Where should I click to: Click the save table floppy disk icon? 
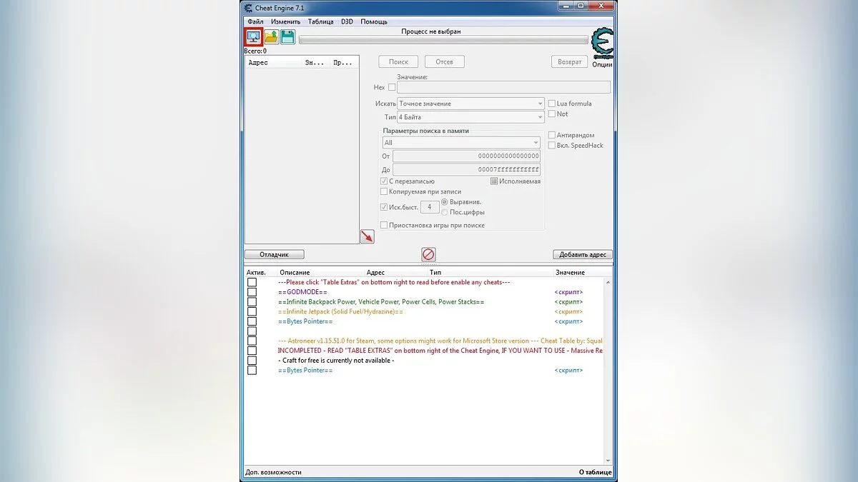pos(287,37)
